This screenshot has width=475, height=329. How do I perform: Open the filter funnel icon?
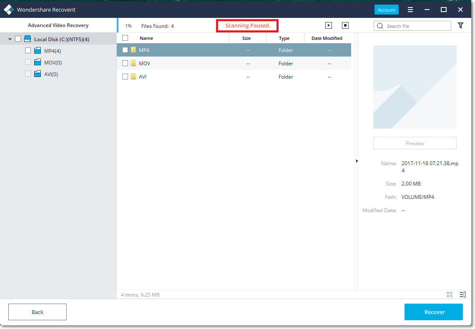pyautogui.click(x=460, y=25)
